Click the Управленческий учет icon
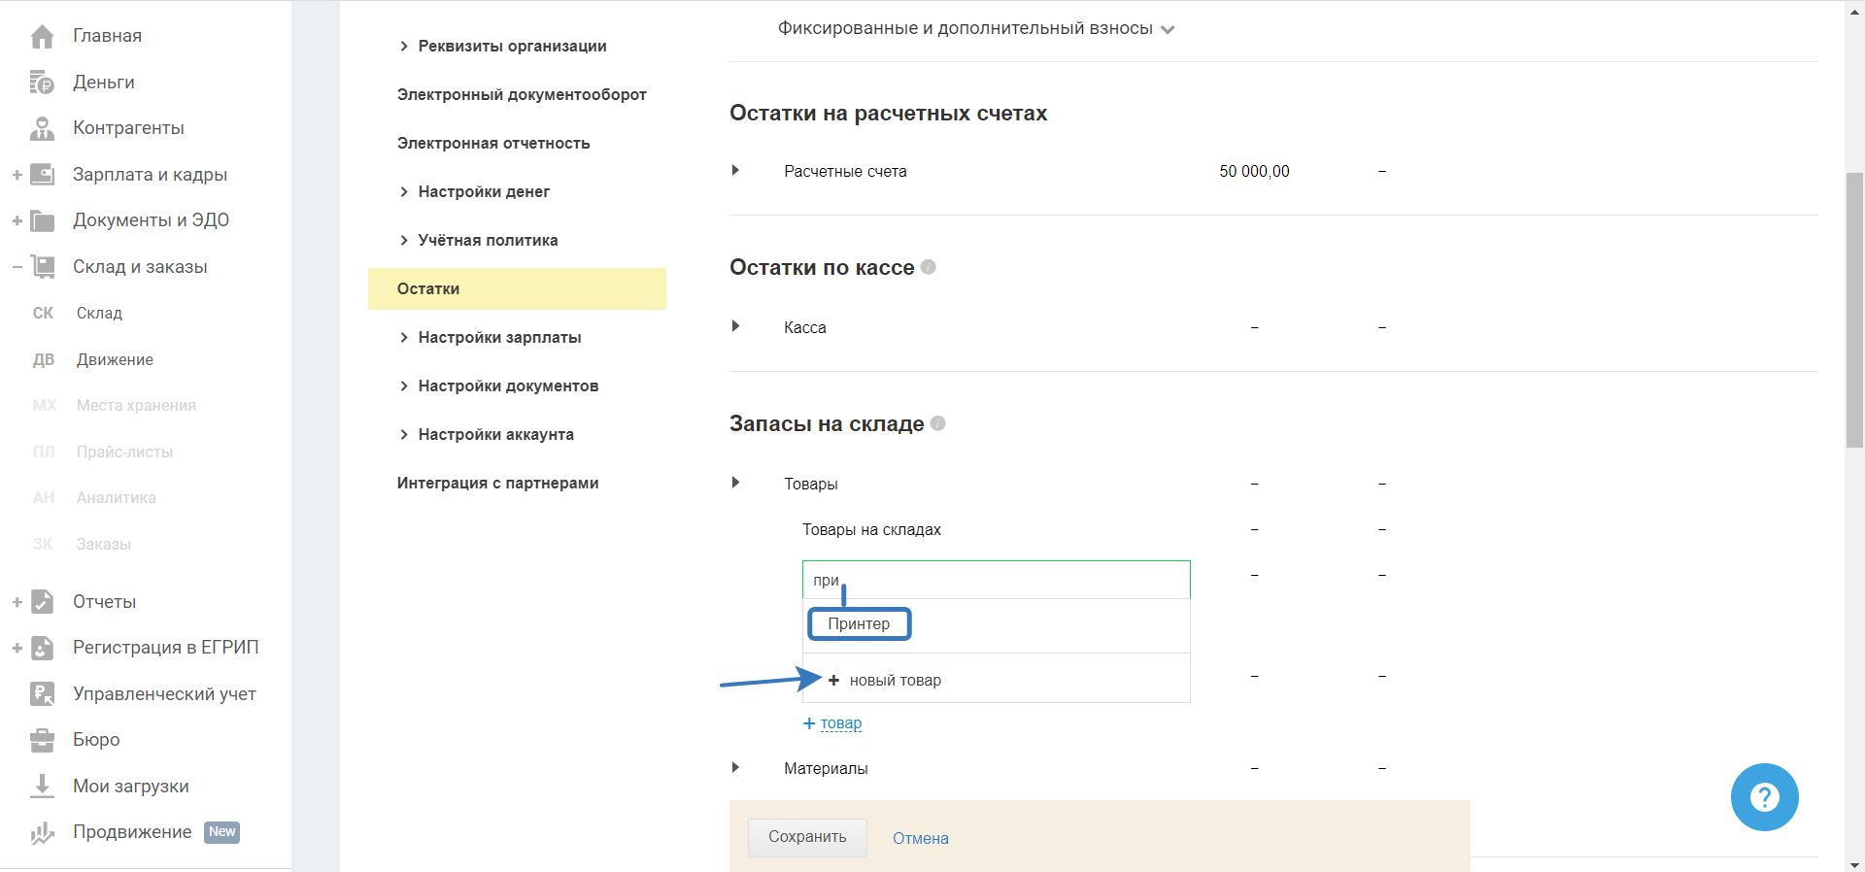The width and height of the screenshot is (1865, 872). pyautogui.click(x=42, y=693)
